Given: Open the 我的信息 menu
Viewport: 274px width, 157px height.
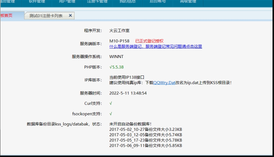Looking at the screenshot, I should pos(128,2).
